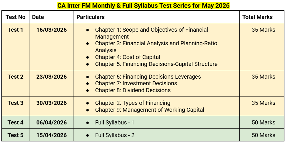Select the Test No column header
Viewport: 285px width, 142px height.
[16, 17]
